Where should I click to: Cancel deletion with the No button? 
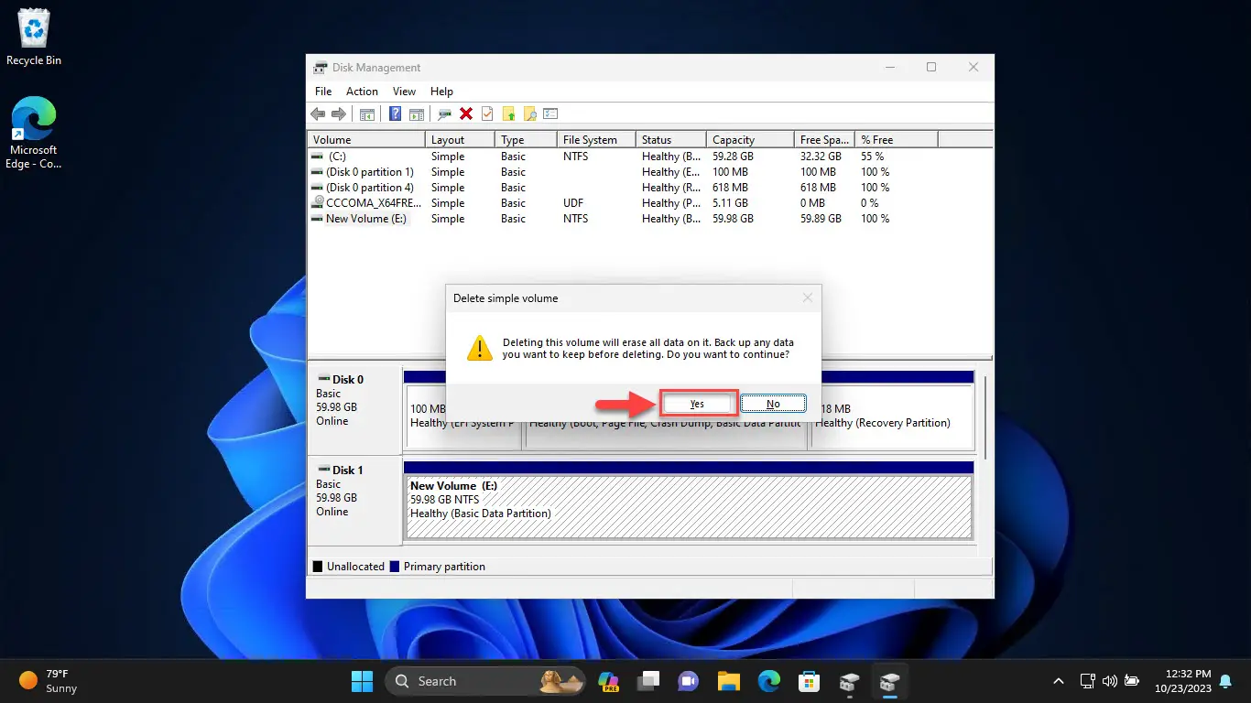tap(773, 404)
